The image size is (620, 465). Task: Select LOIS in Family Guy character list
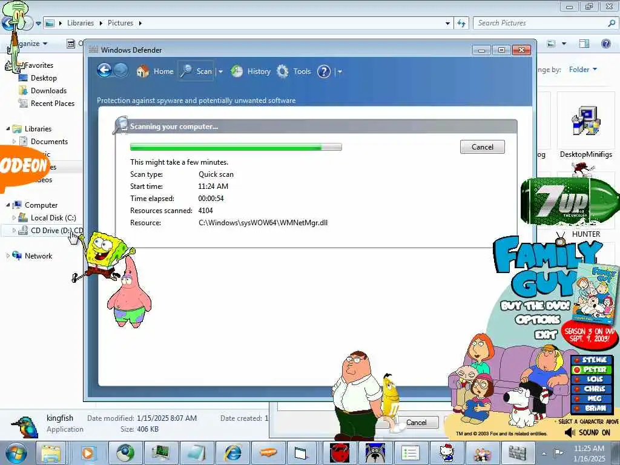tap(592, 379)
